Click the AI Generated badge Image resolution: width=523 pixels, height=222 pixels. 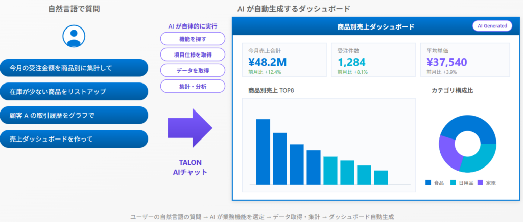(x=492, y=26)
